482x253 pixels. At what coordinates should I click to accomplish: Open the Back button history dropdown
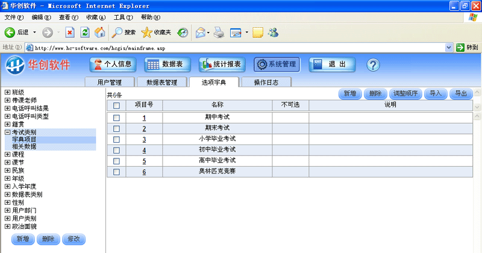[34, 33]
